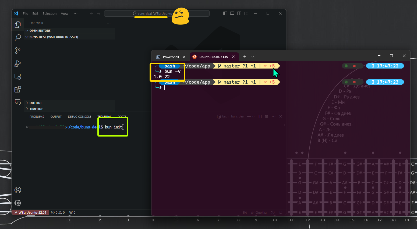Open the Accounts icon
Image resolution: width=417 pixels, height=229 pixels.
pyautogui.click(x=18, y=190)
